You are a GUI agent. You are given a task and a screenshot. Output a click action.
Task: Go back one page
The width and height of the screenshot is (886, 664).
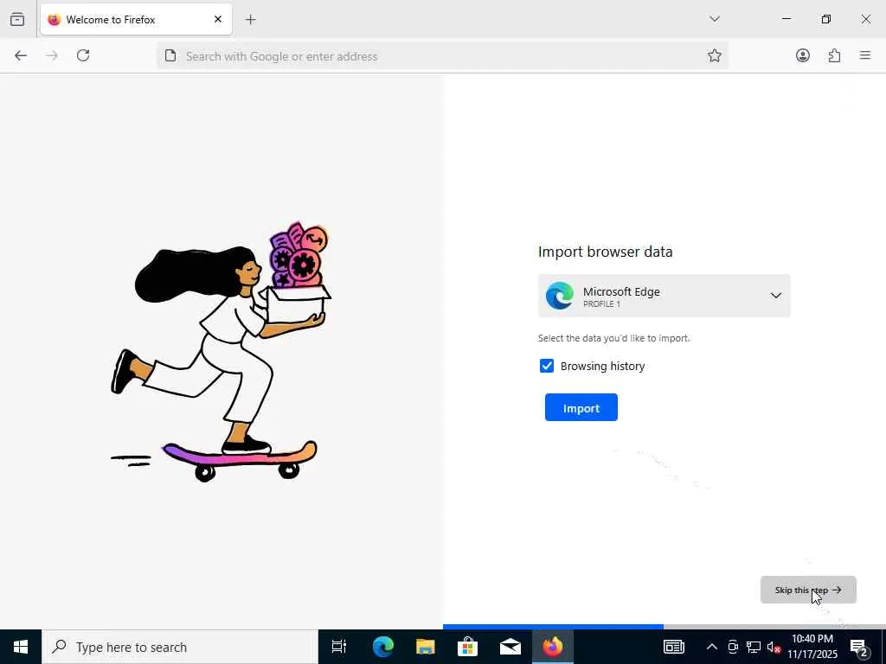(x=21, y=55)
